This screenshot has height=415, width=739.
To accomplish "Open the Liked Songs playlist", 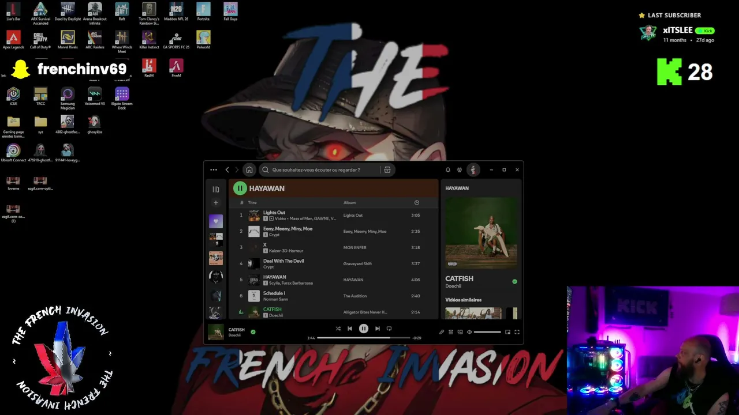I will (x=216, y=221).
